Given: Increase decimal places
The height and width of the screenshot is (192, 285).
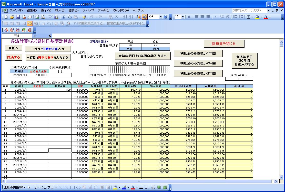Looking at the screenshot, I should [x=221, y=17].
